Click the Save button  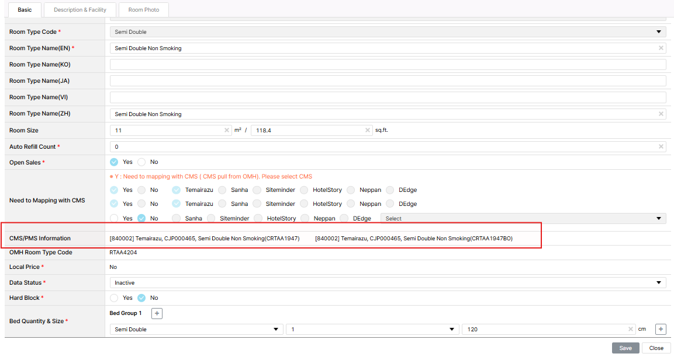(x=625, y=348)
